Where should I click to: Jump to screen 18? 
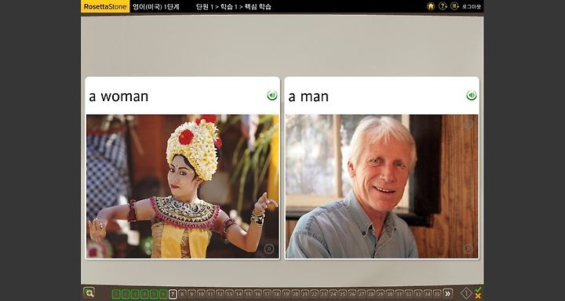point(276,295)
